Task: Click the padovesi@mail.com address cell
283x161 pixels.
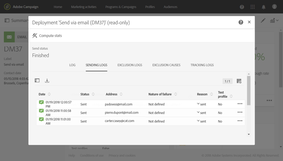Action: [x=118, y=104]
